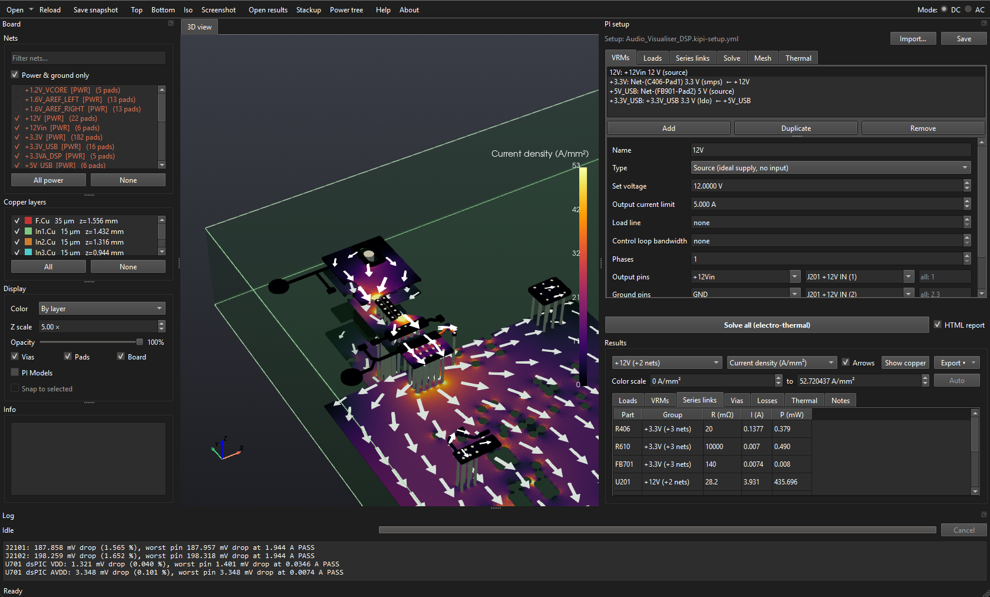This screenshot has height=597, width=990.
Task: Click Stackup in the top menu
Action: 308,10
